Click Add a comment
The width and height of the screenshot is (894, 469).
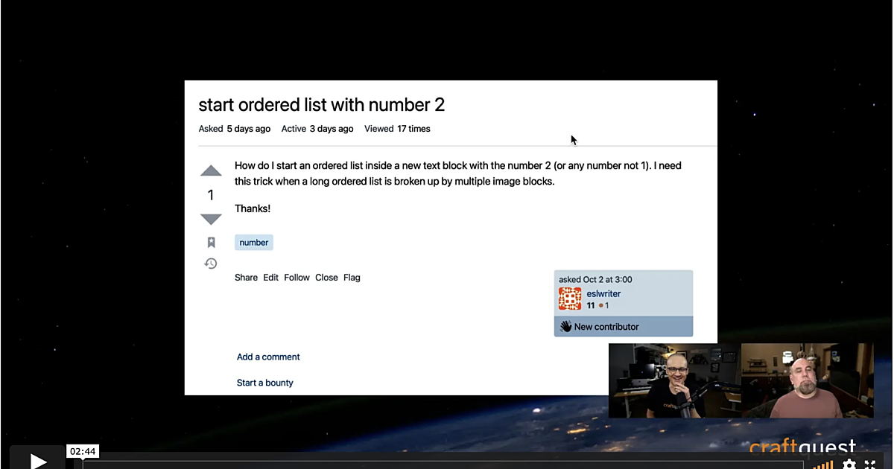coord(268,357)
